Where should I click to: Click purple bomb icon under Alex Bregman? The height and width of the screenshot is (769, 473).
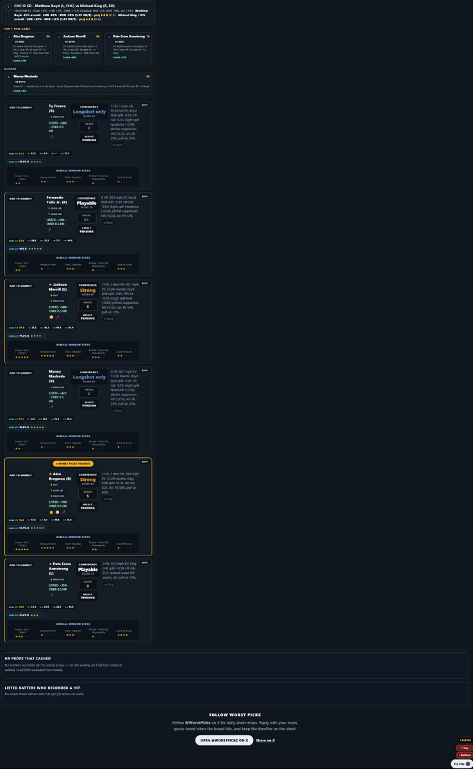(x=63, y=512)
